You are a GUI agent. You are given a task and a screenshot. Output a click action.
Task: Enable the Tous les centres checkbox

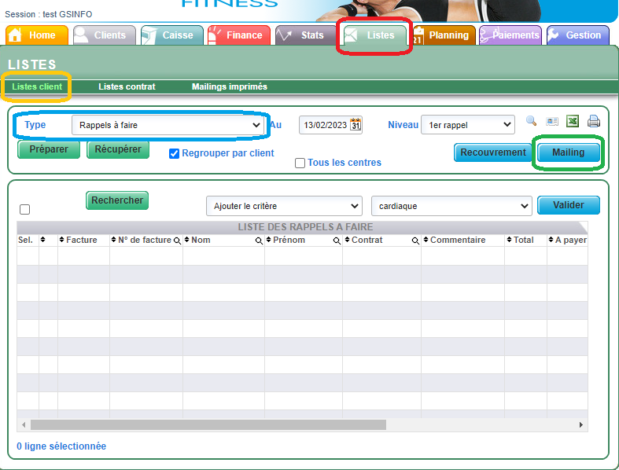coord(300,163)
